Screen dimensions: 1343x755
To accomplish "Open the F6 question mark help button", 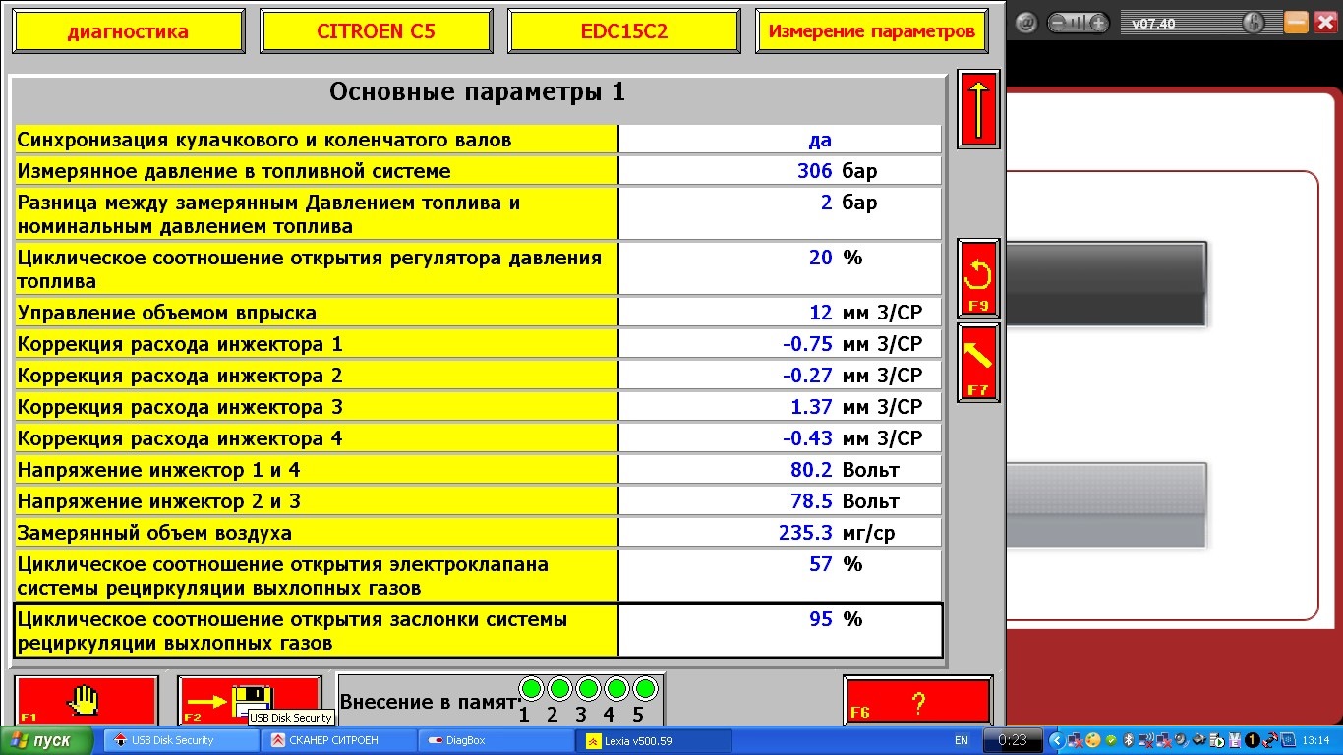I will coord(917,702).
